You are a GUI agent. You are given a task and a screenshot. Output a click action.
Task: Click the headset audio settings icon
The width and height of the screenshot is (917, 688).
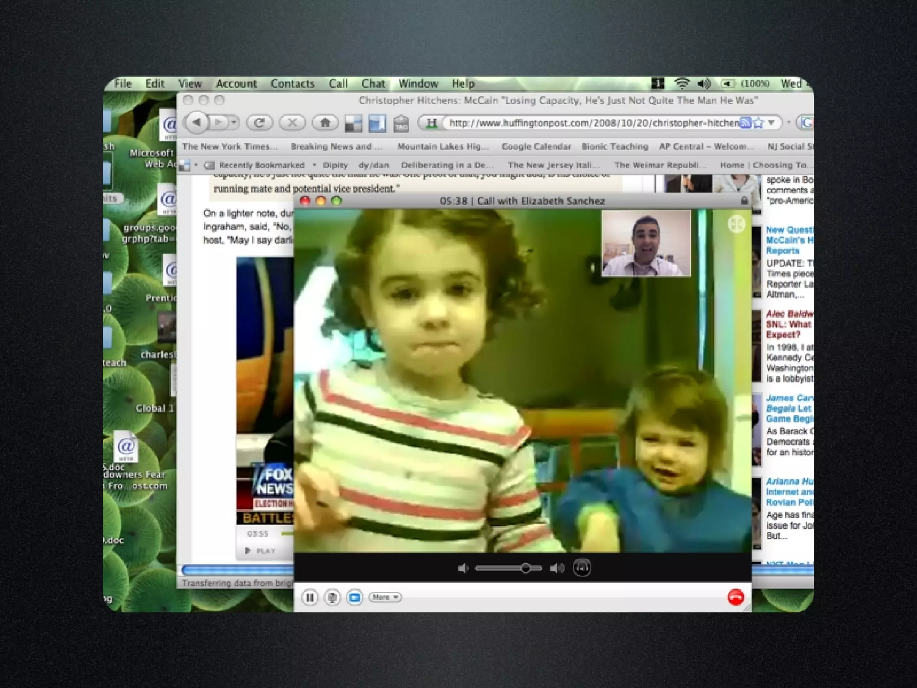point(582,568)
